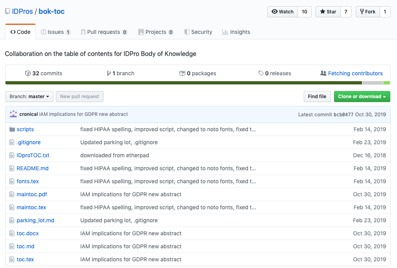The height and width of the screenshot is (268, 397).
Task: Watch this repository
Action: click(x=283, y=12)
